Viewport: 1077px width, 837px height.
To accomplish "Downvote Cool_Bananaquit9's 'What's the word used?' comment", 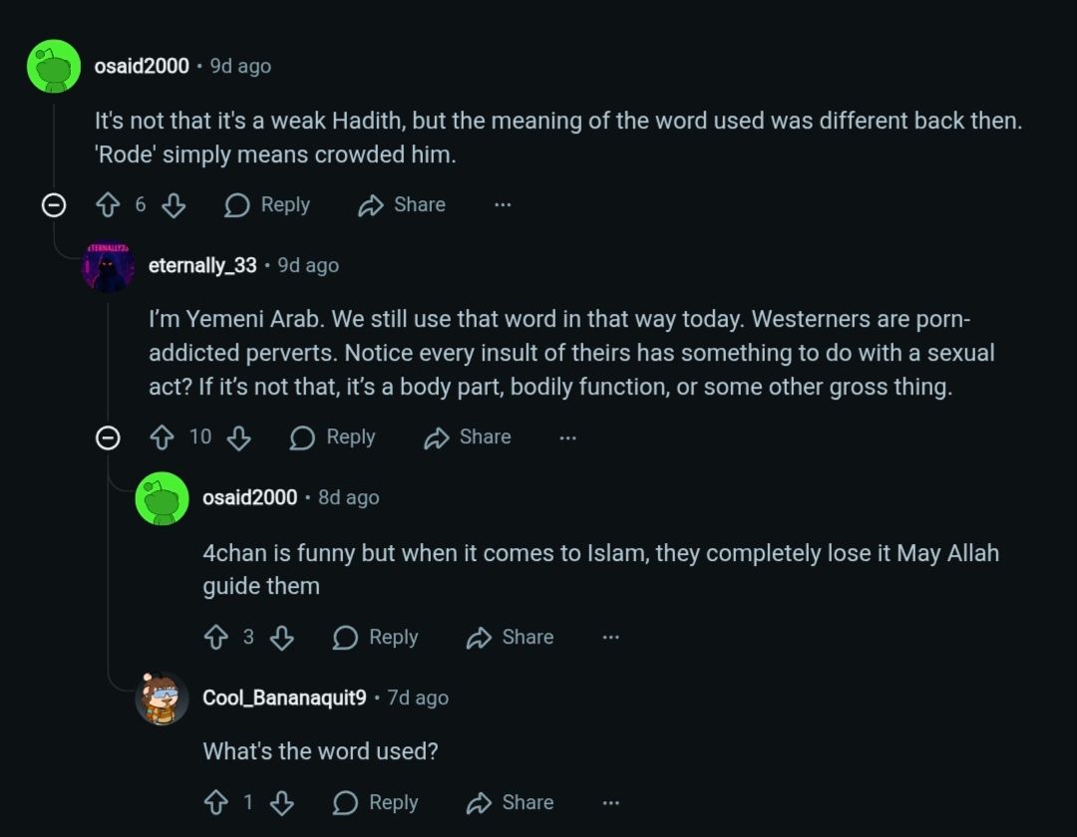I will (282, 803).
